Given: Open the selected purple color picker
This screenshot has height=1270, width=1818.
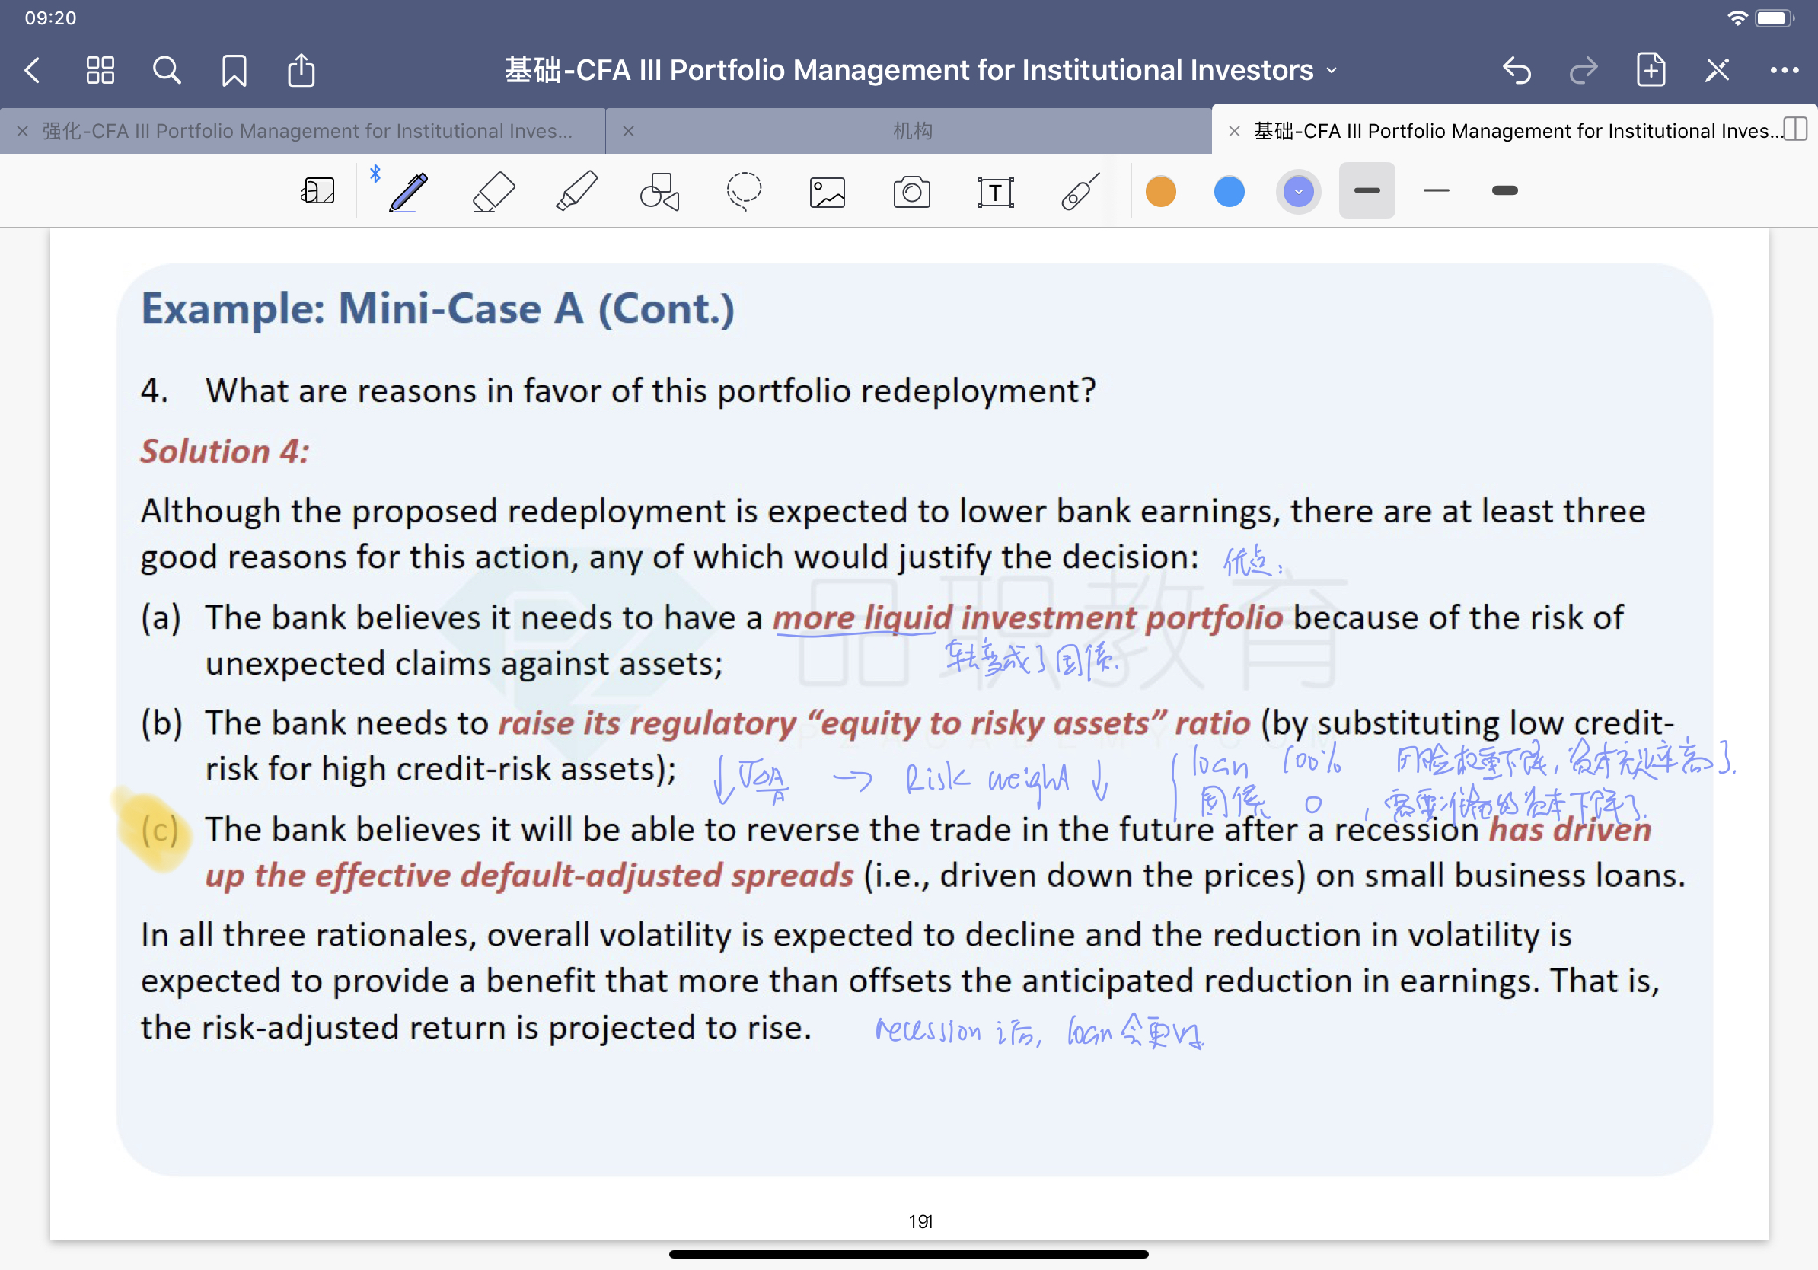Looking at the screenshot, I should pos(1298,191).
